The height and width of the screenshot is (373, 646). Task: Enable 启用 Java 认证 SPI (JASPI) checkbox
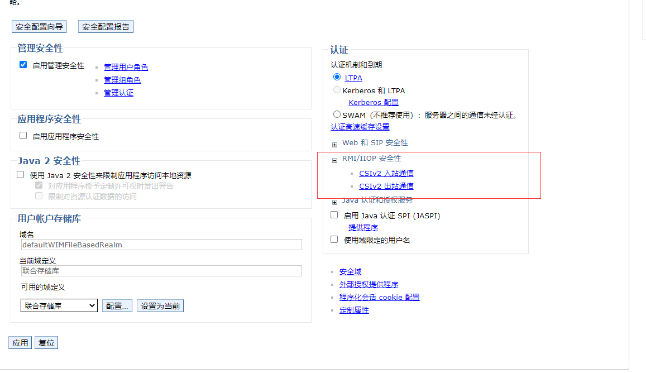click(x=334, y=215)
